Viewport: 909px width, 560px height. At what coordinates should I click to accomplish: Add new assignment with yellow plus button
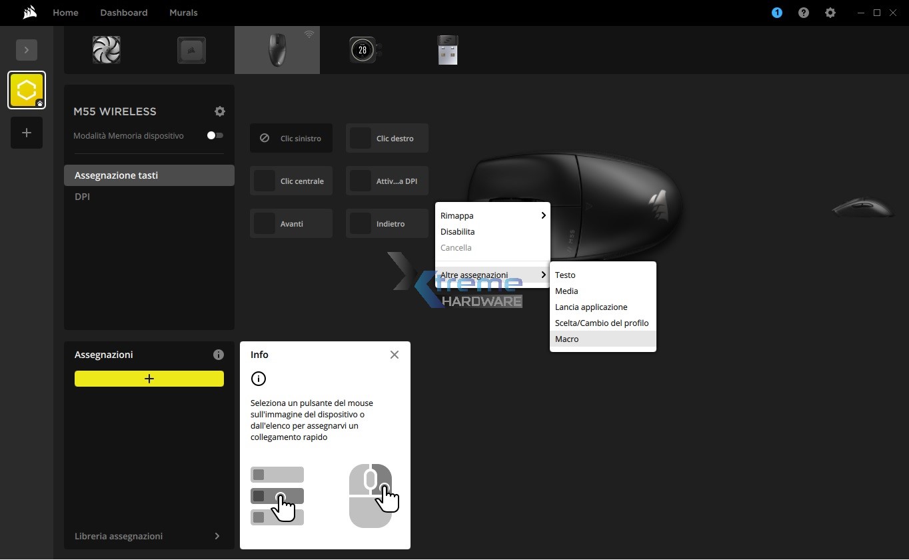149,379
